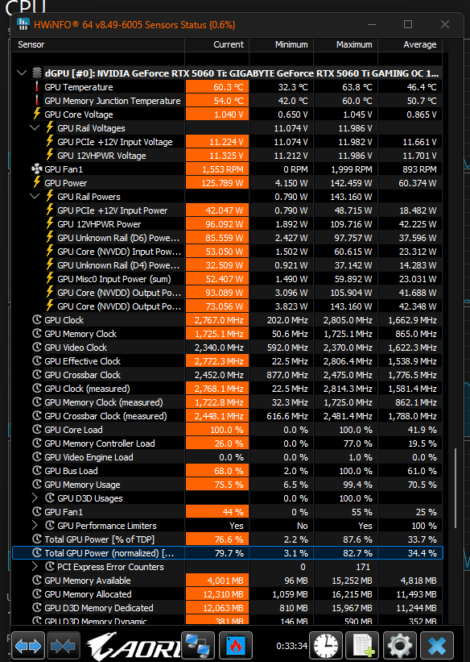The image size is (470, 662).
Task: Select the GPU D3D Memory Dedicated row
Action: point(228,608)
